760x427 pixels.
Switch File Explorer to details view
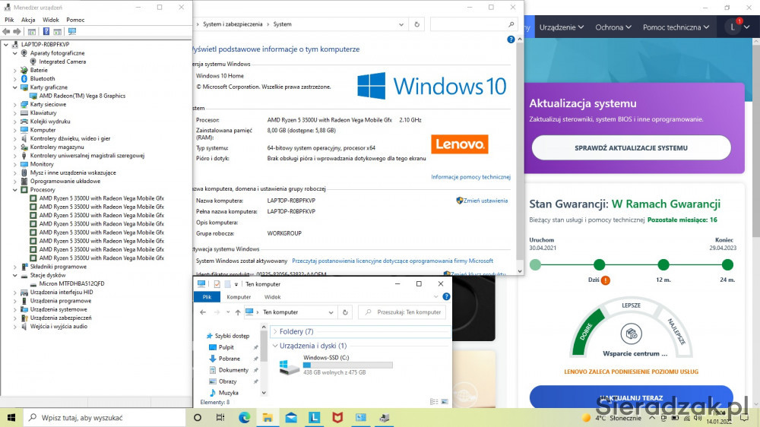coord(433,401)
